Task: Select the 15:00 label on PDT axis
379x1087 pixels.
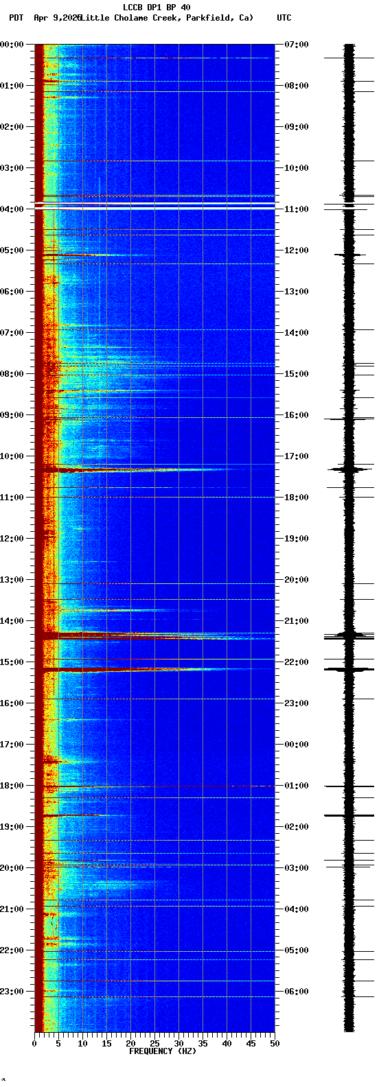Action: pos(12,662)
